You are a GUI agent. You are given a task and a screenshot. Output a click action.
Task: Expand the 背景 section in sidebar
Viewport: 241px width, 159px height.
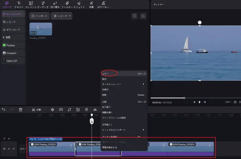[x=13, y=37]
